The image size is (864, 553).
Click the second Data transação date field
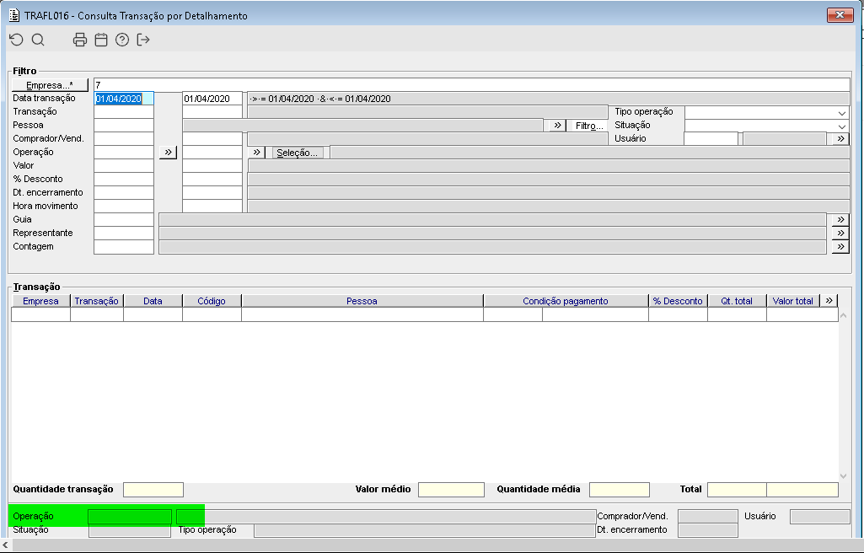click(212, 99)
